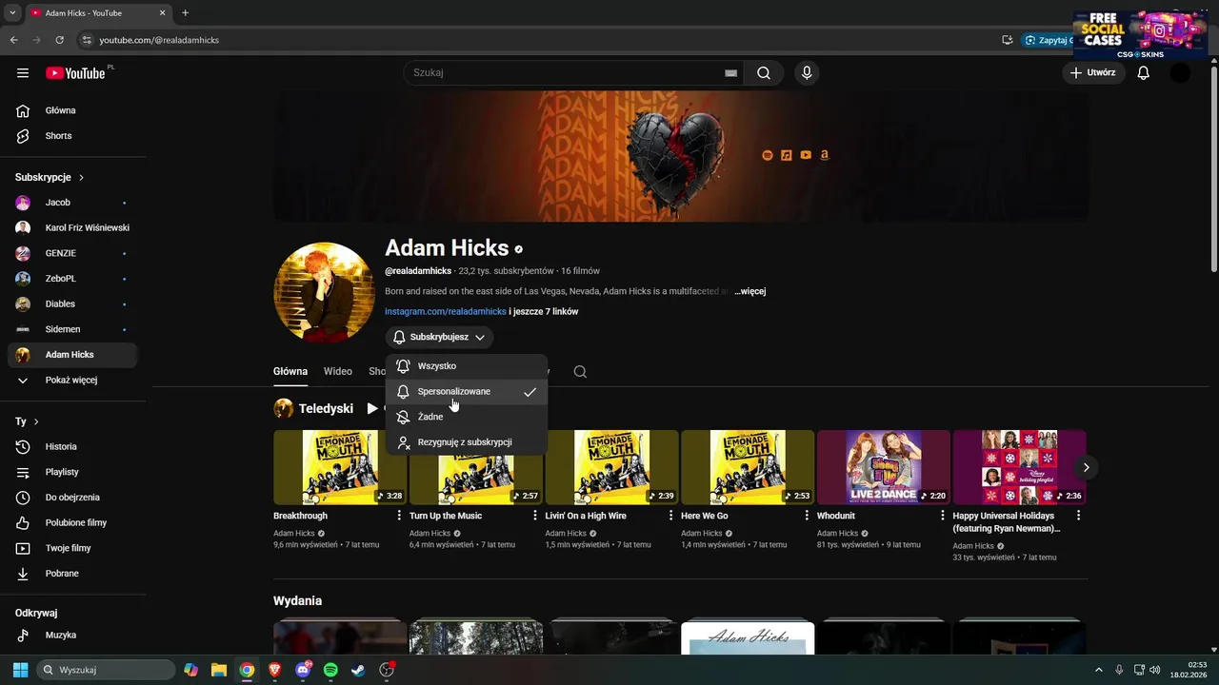
Task: Open Do obejrzenia watch later list
Action: click(x=72, y=498)
